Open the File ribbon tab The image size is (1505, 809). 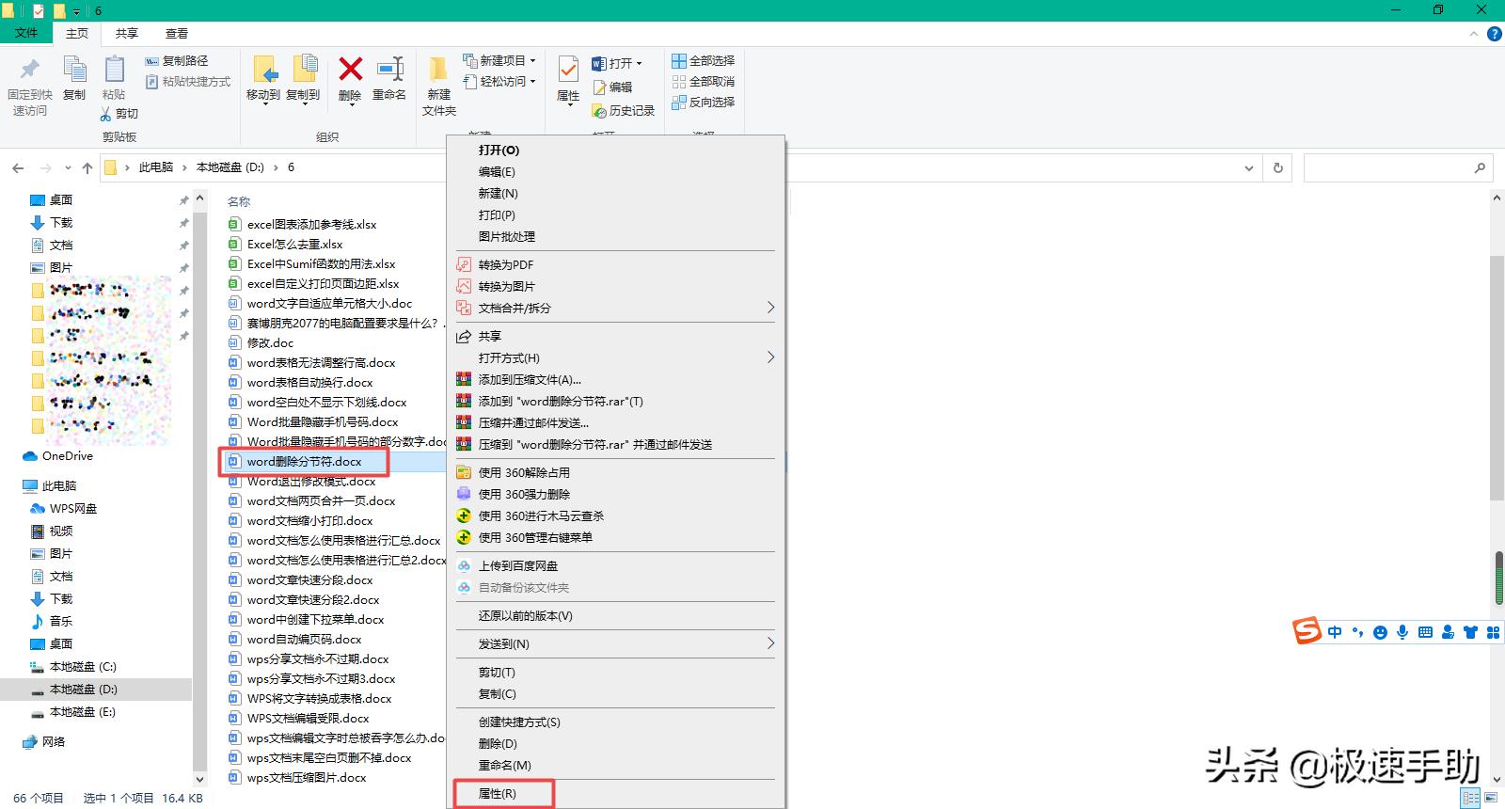click(x=26, y=33)
